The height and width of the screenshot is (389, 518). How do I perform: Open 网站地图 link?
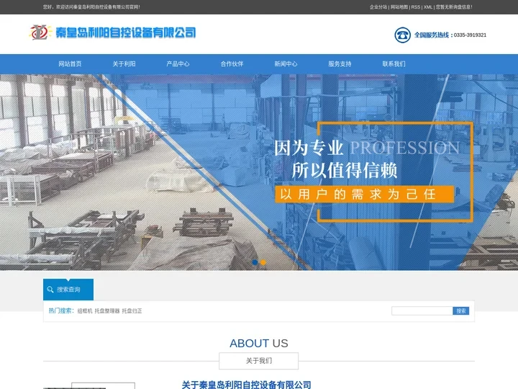point(399,7)
